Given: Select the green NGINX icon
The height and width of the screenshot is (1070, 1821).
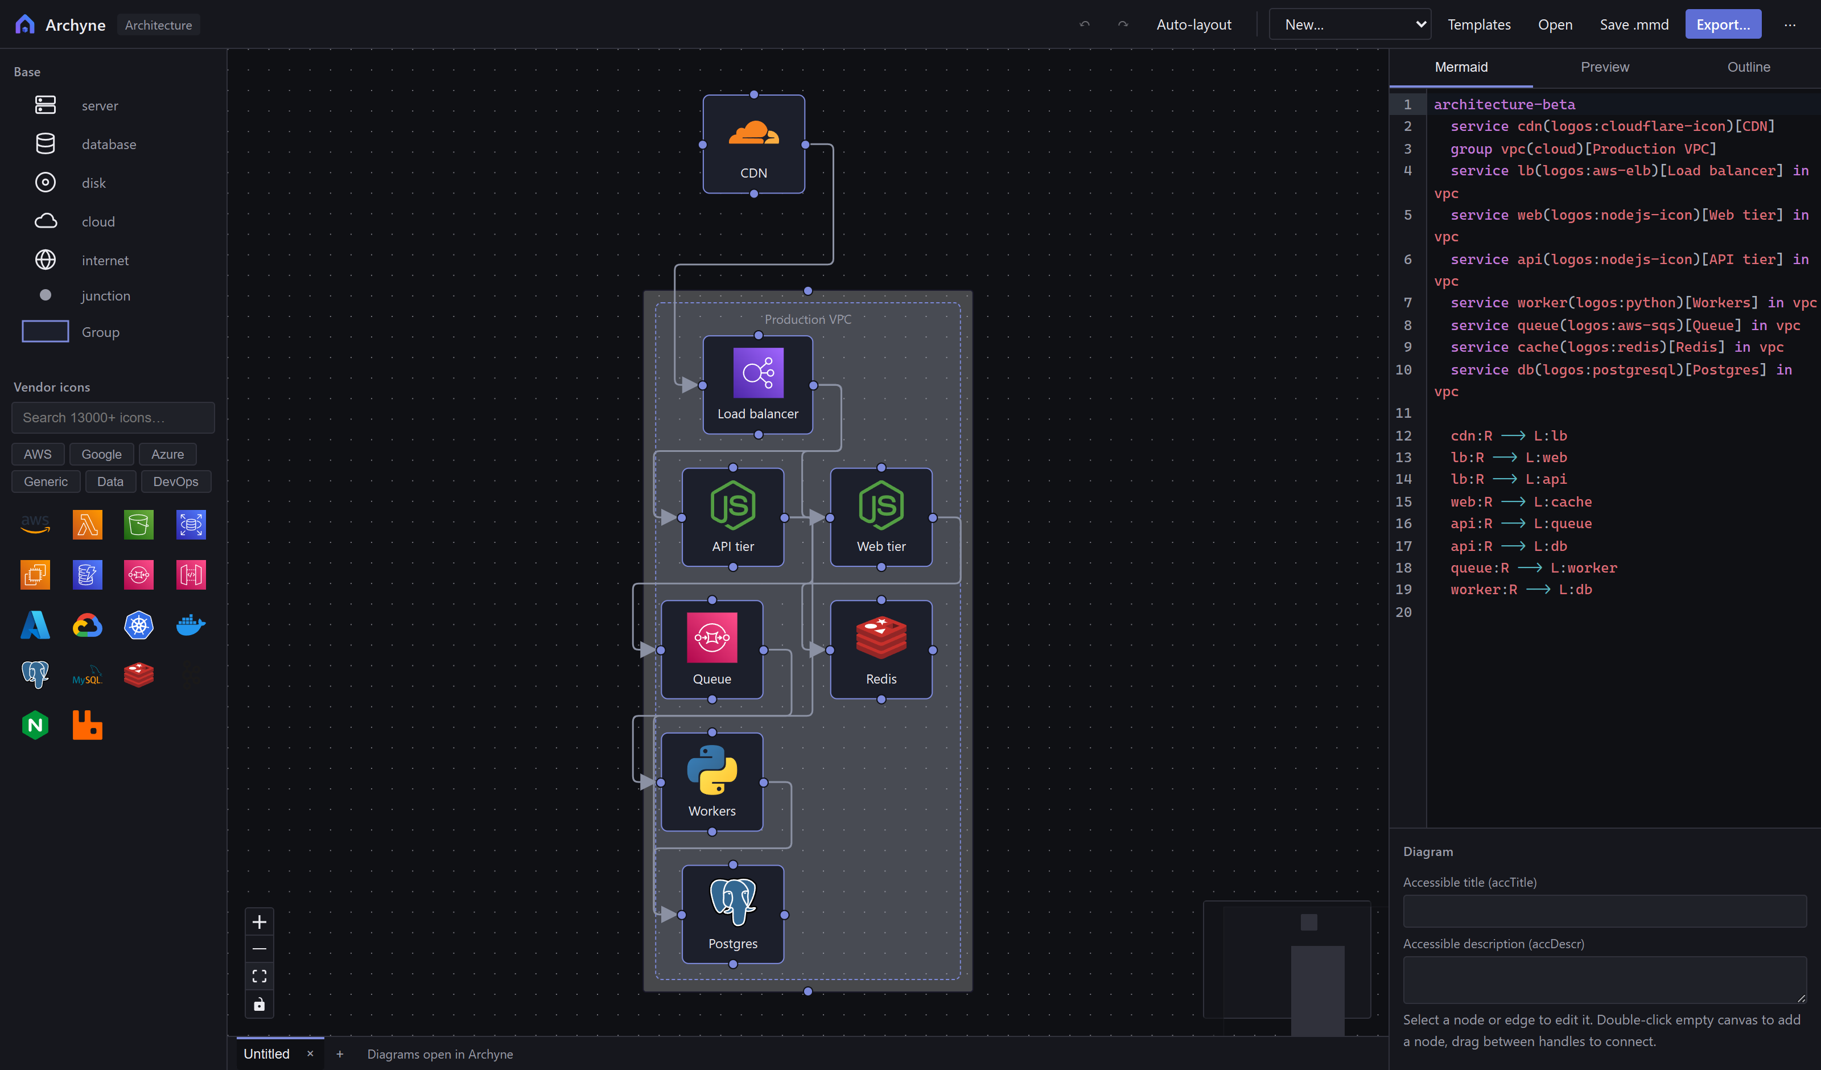Looking at the screenshot, I should click(35, 725).
